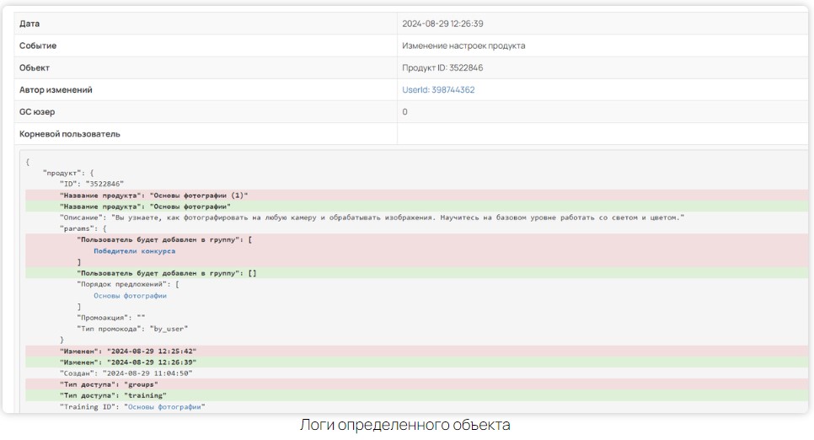
Task: Click the Автор изменений row label
Action: [56, 90]
